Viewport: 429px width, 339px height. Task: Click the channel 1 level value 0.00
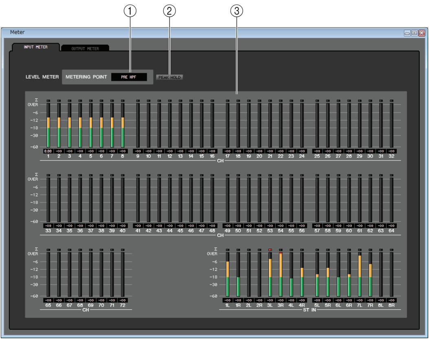[48, 151]
